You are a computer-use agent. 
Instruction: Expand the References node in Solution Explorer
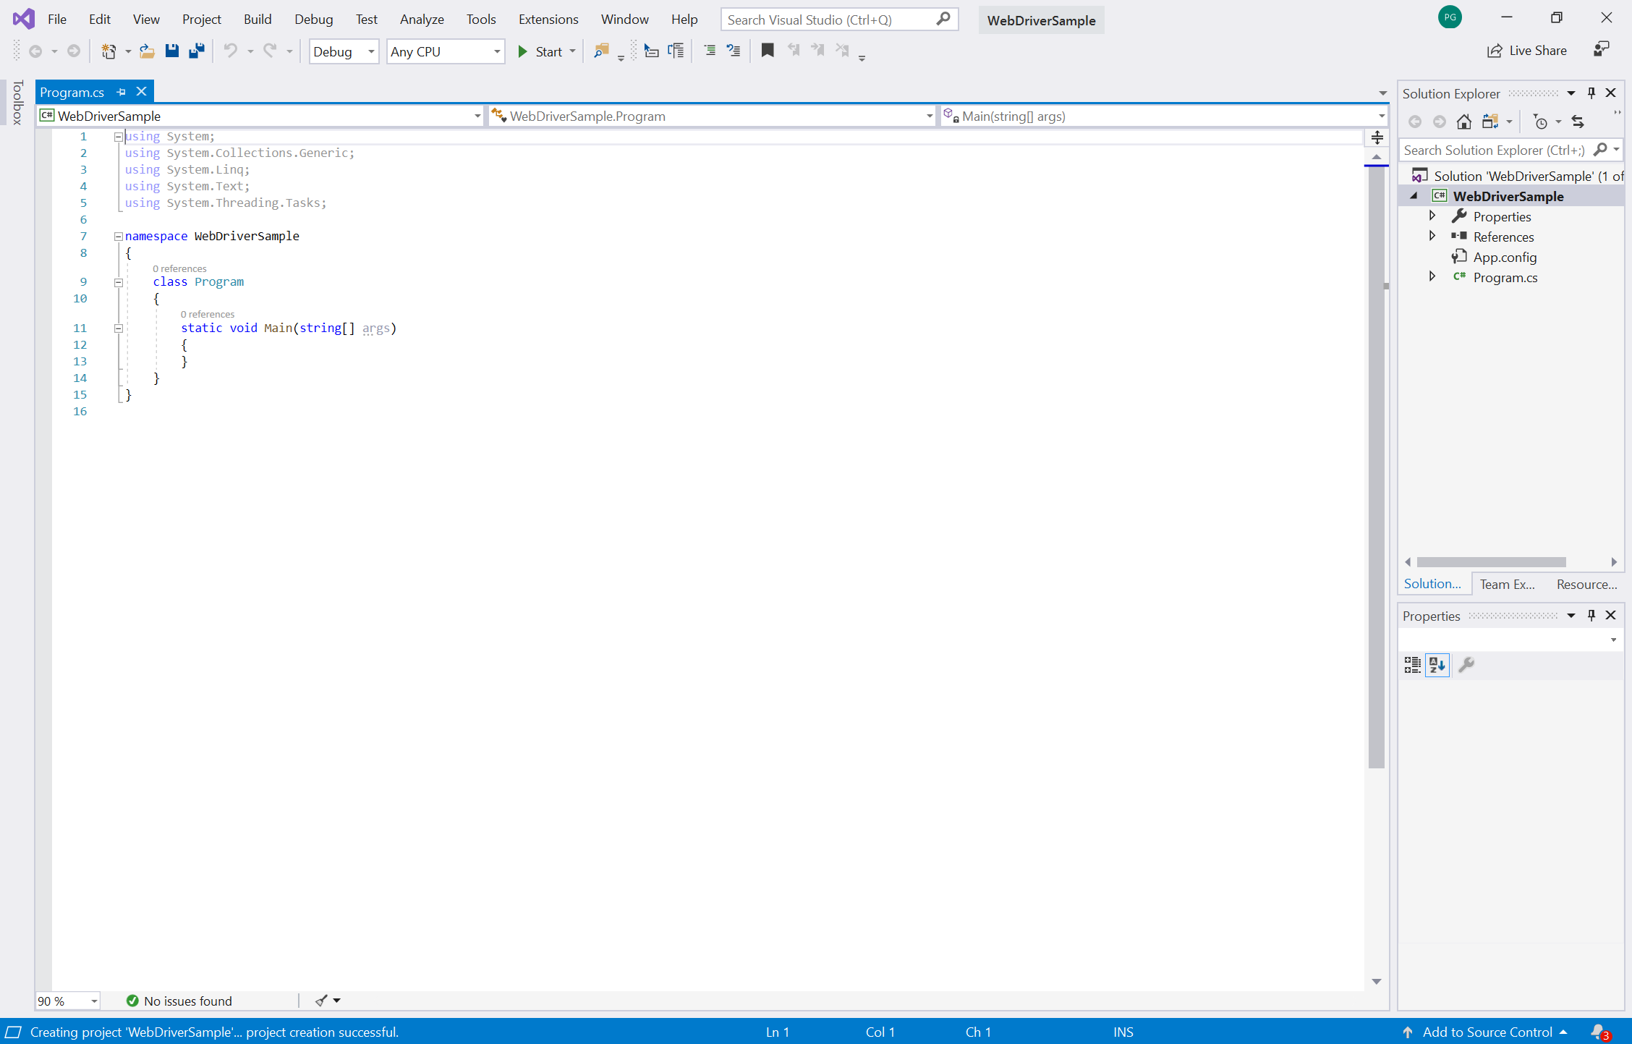(1432, 235)
